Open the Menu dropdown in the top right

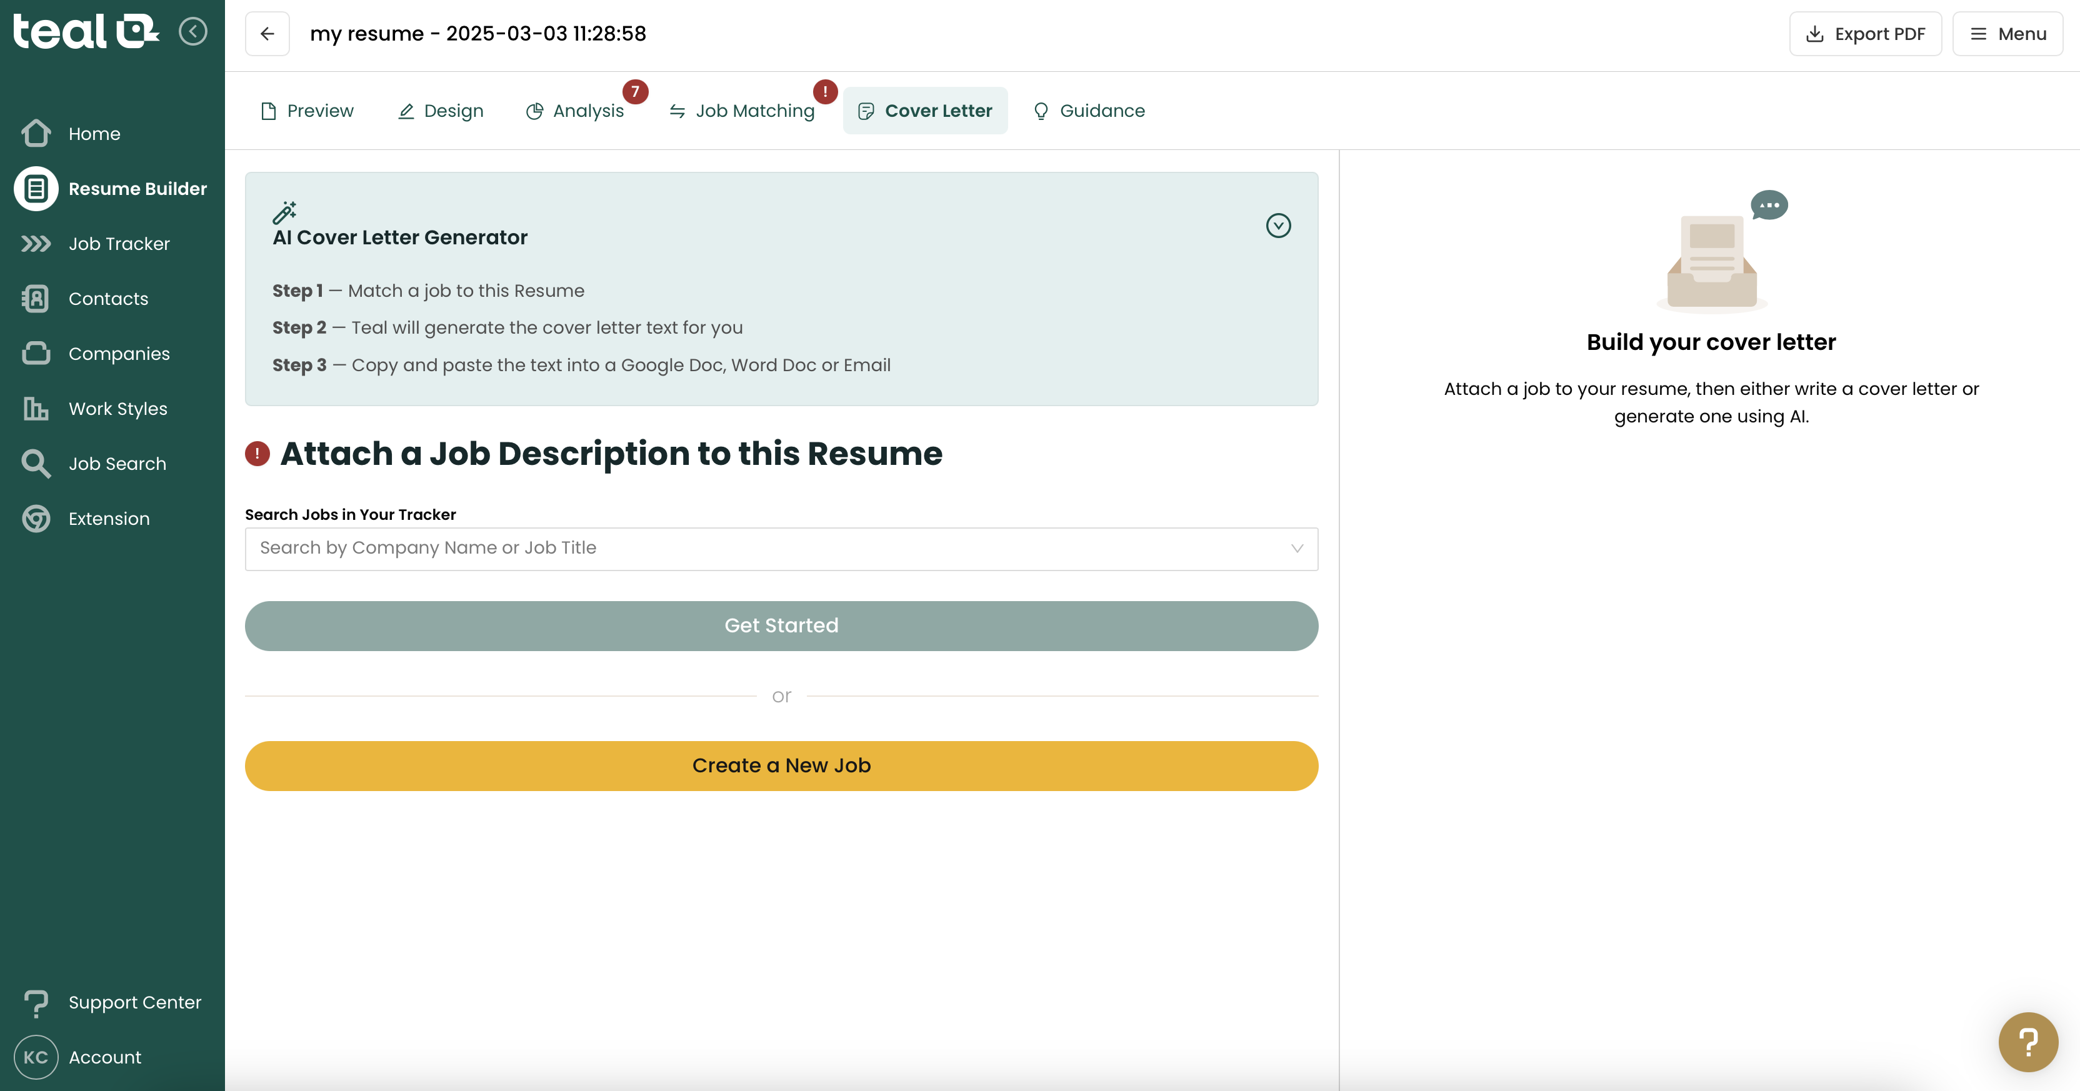(x=2007, y=34)
